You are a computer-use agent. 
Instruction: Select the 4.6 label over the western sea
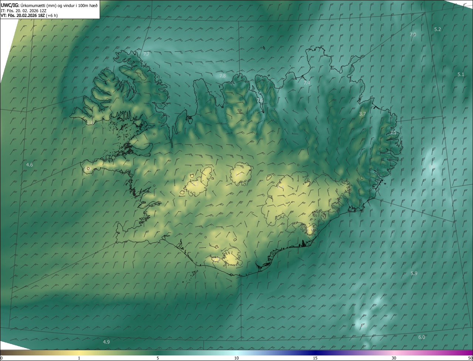point(30,165)
